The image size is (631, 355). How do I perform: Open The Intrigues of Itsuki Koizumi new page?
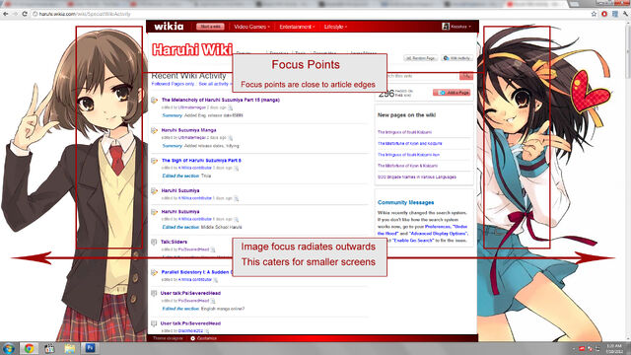tap(404, 132)
